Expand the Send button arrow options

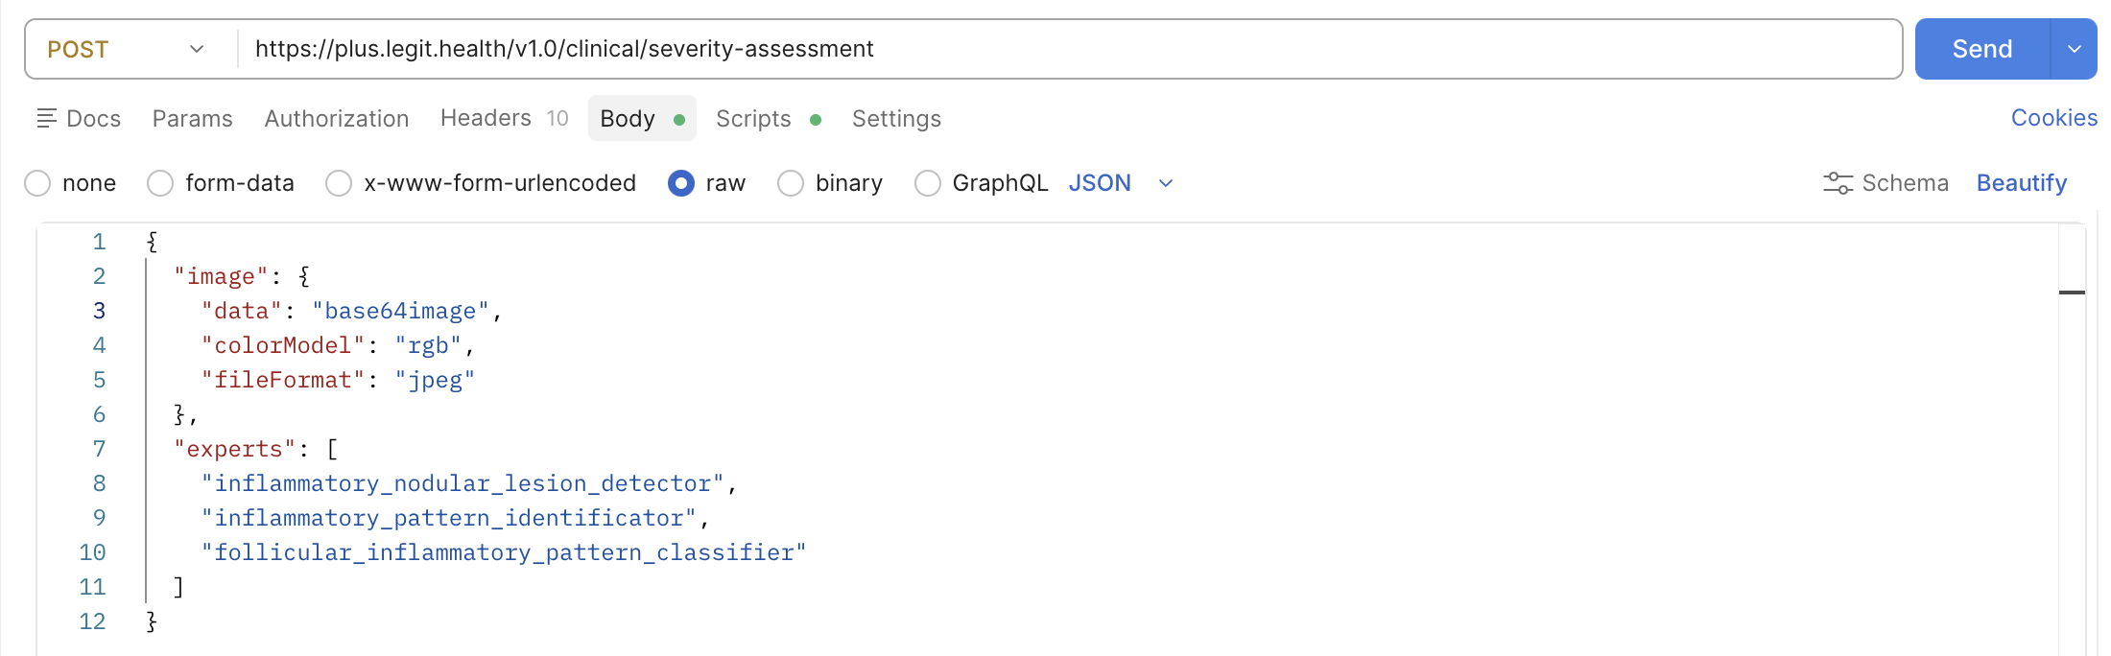point(2074,49)
